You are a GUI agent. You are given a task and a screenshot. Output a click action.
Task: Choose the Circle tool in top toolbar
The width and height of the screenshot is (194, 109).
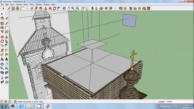coord(18,8)
